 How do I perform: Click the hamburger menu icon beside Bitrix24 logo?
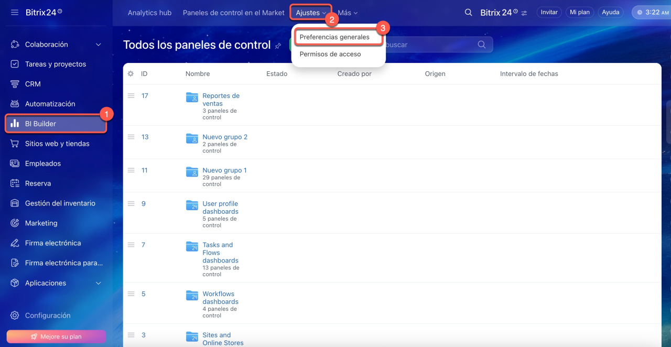[x=15, y=12]
